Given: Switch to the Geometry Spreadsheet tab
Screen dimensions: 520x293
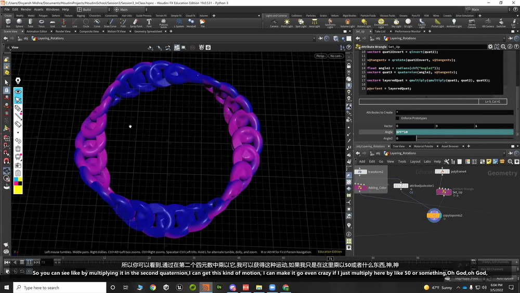Looking at the screenshot, I should [148, 31].
